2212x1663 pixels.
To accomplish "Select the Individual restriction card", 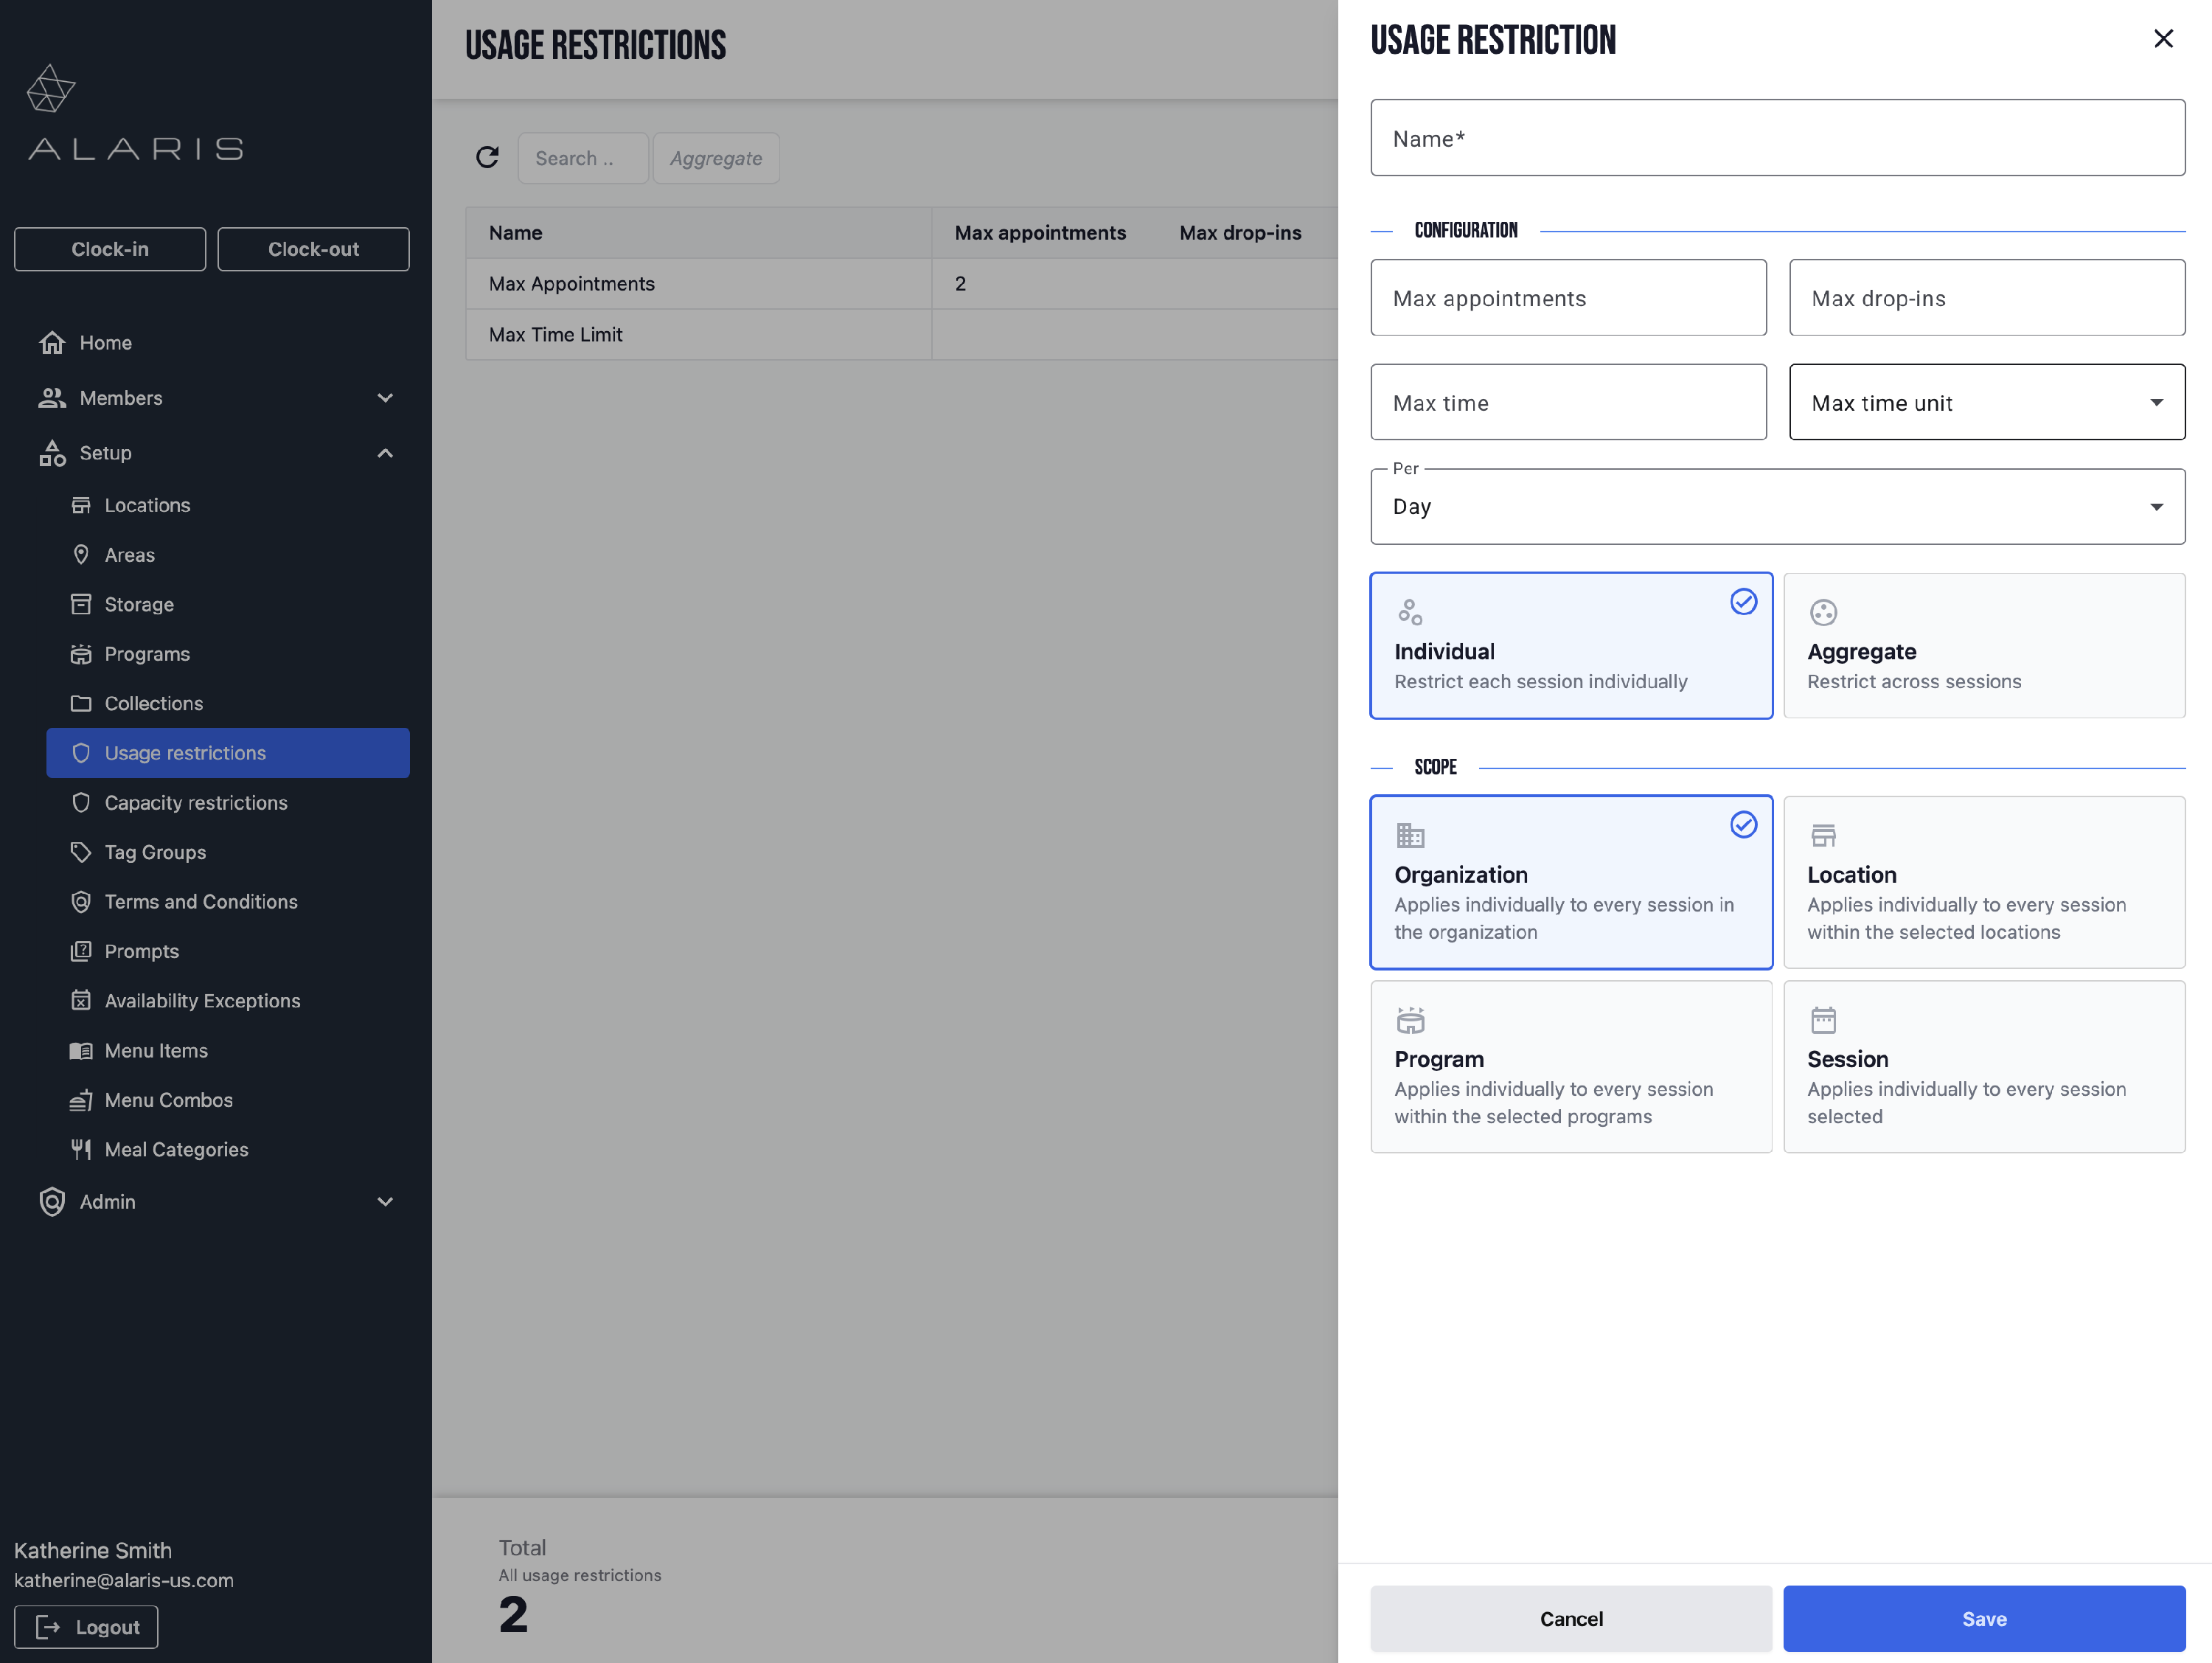I will pyautogui.click(x=1571, y=646).
